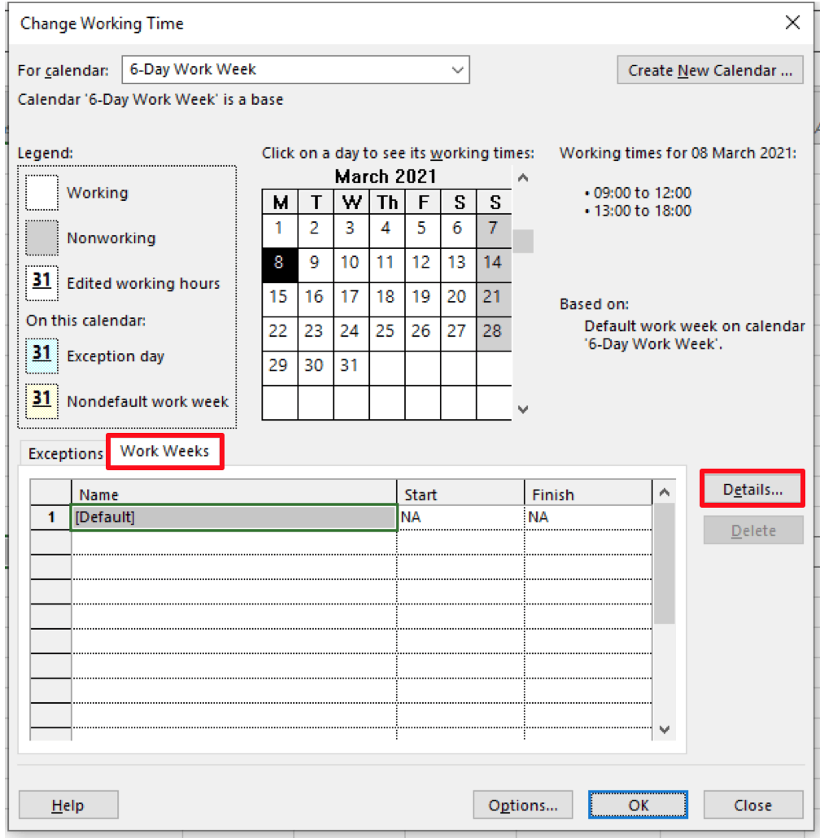The height and width of the screenshot is (838, 820).
Task: Select March 31 on the calendar
Action: (x=351, y=365)
